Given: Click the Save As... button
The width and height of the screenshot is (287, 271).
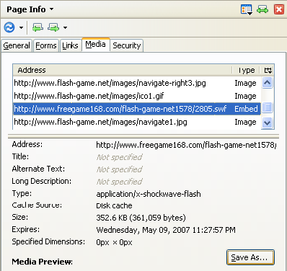Looking at the screenshot, I should point(250,257).
